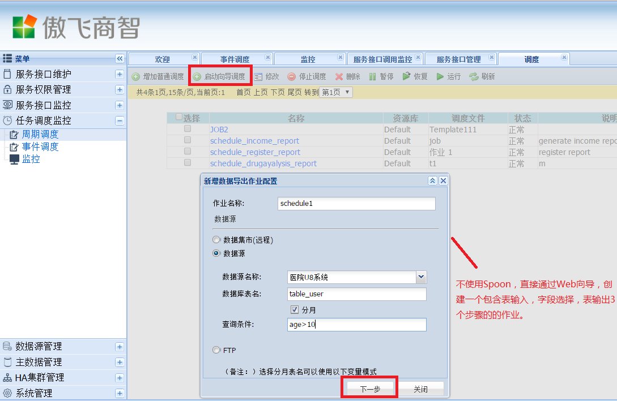Collapse the 菜单 sidebar panel
The width and height of the screenshot is (617, 401).
[120, 58]
